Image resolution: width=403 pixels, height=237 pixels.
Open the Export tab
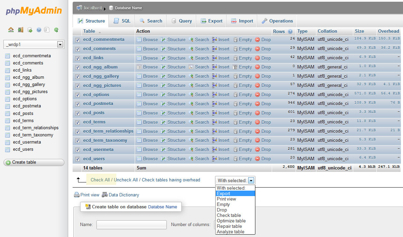[211, 21]
